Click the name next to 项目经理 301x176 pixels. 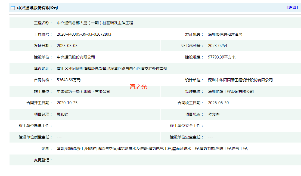pyautogui.click(x=62, y=114)
